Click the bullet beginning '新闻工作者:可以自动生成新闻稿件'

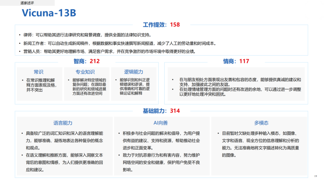(x=120, y=43)
